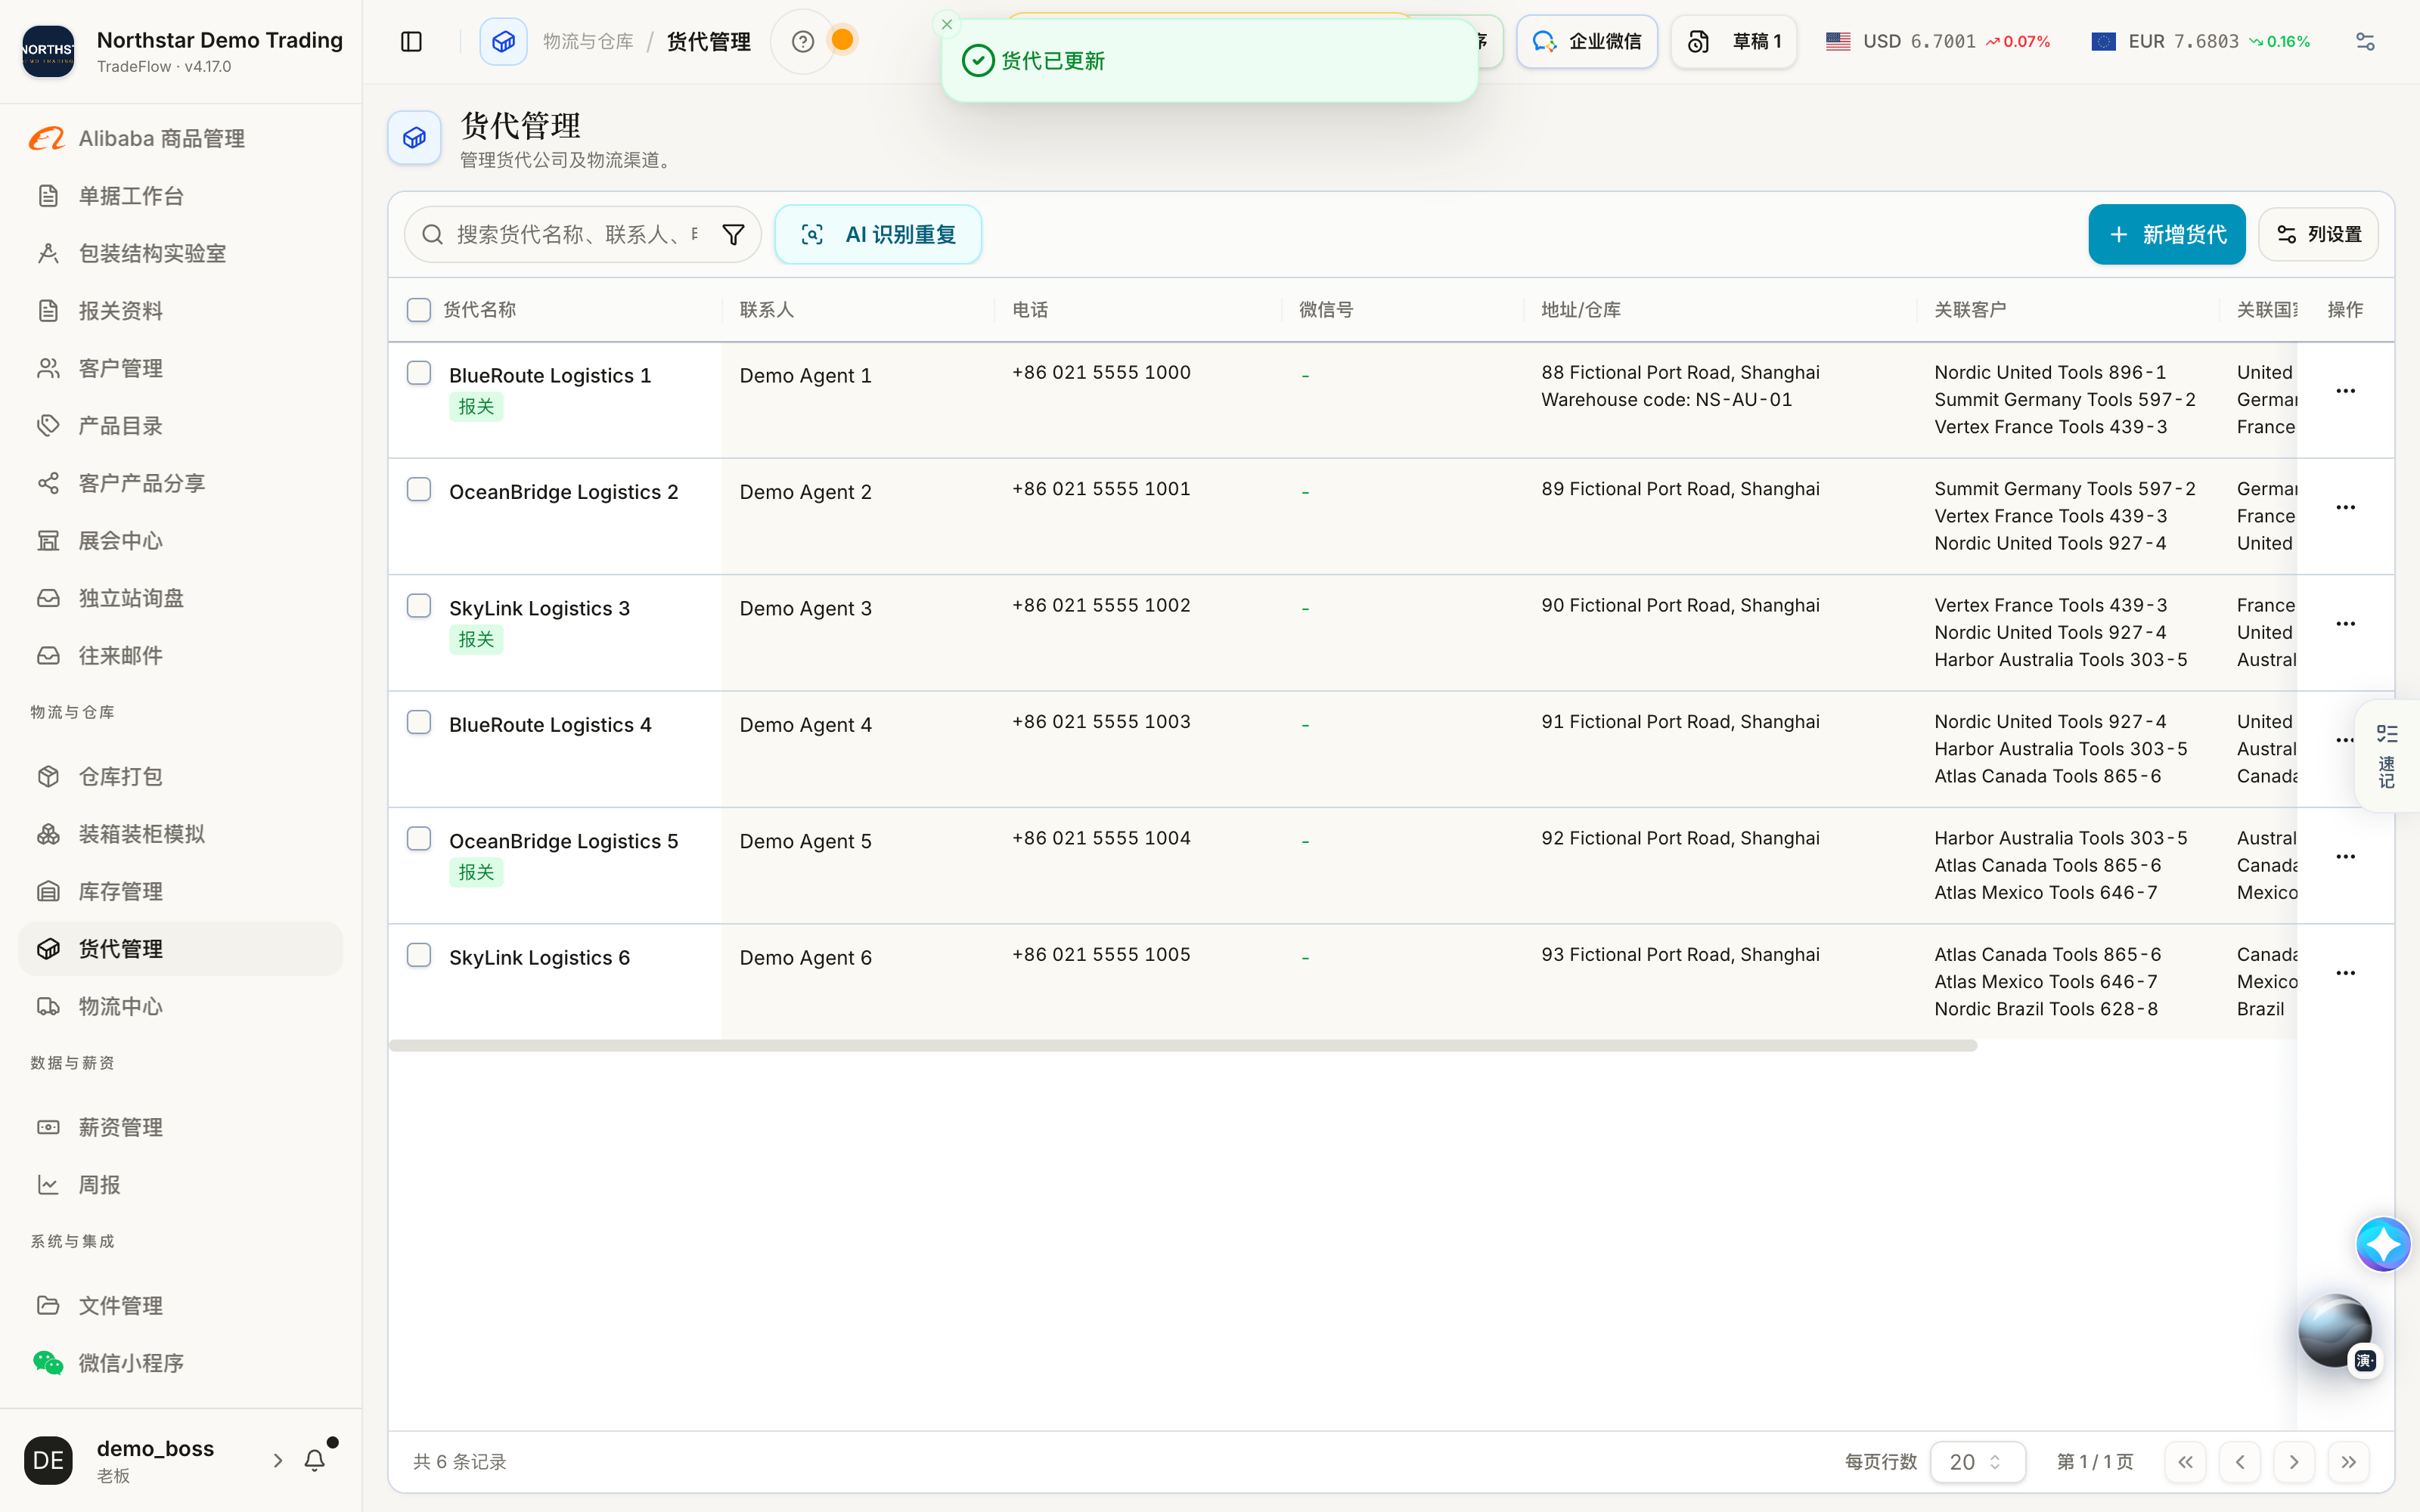Click the 物流与仓库 breadcrumb link

588,41
